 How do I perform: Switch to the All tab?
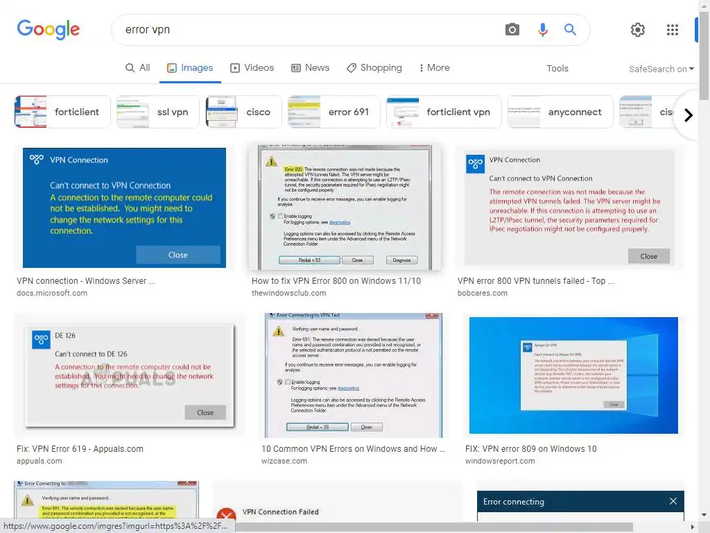(138, 68)
